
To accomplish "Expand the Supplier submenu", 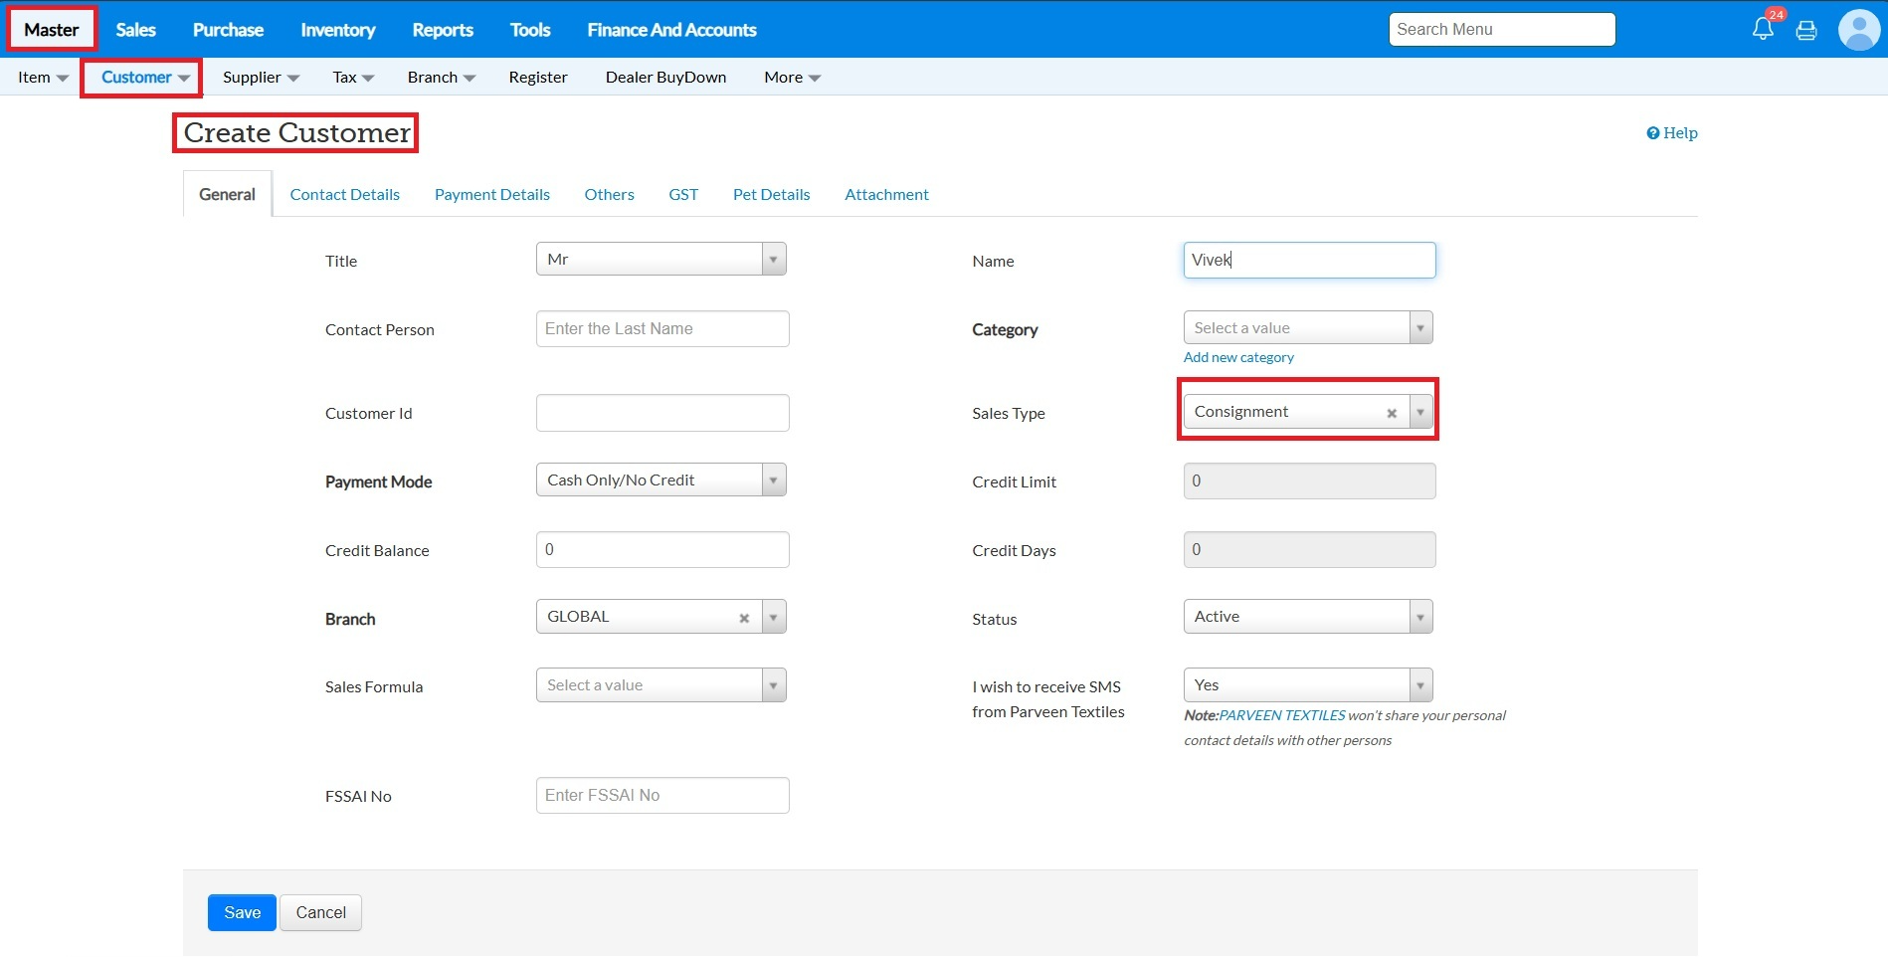I will (261, 78).
